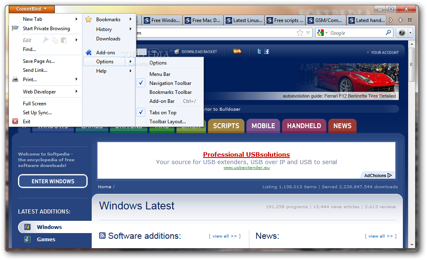The height and width of the screenshot is (260, 427).
Task: Click the Twitter icon on Softpedia header
Action: click(x=259, y=51)
